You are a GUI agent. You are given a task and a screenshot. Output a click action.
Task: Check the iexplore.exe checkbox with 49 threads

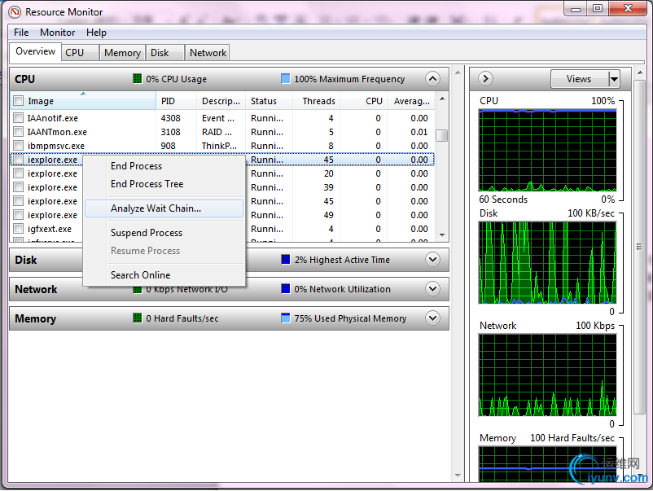coord(19,215)
